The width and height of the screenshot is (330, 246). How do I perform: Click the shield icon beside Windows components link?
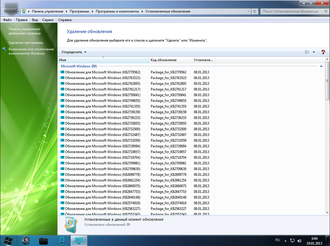pos(4,49)
